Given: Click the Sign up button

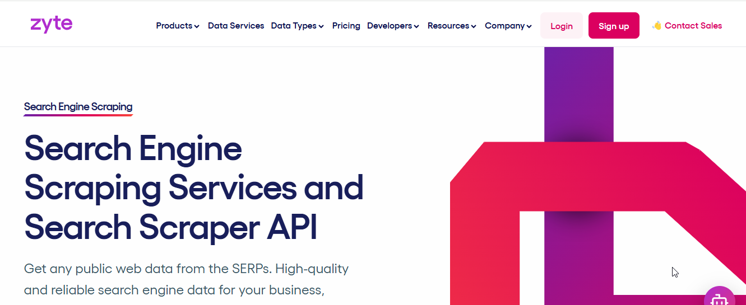Looking at the screenshot, I should point(614,26).
